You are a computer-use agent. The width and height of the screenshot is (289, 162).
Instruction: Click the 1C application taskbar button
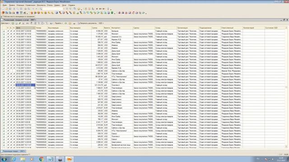69,159
